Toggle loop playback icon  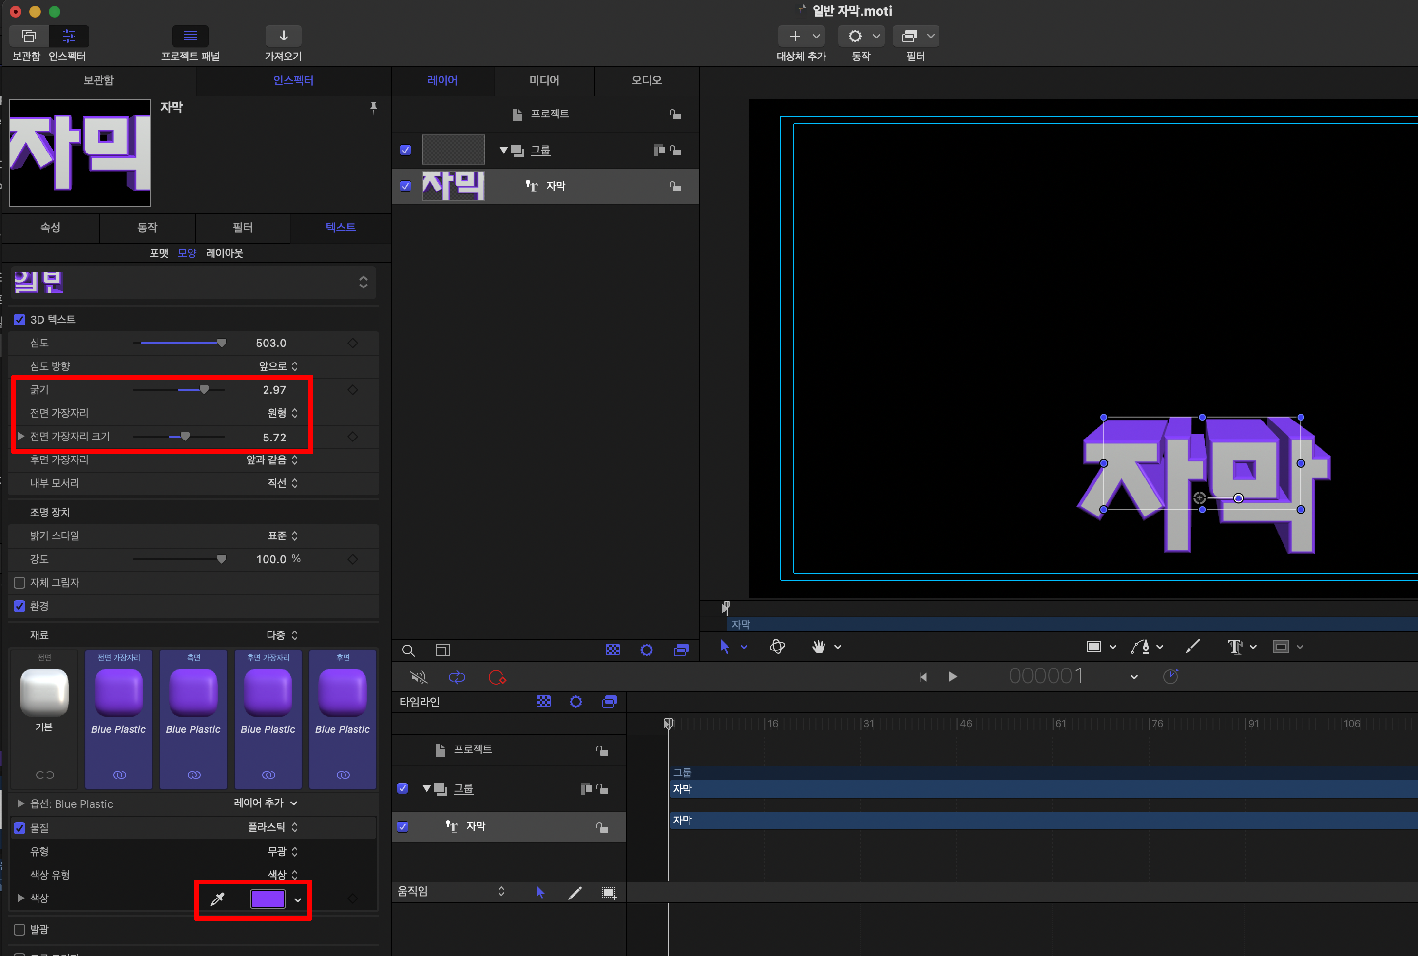tap(457, 677)
